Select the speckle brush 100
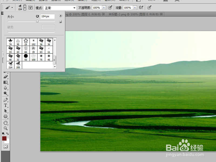The width and height of the screenshot is (216, 162). [x=33, y=57]
